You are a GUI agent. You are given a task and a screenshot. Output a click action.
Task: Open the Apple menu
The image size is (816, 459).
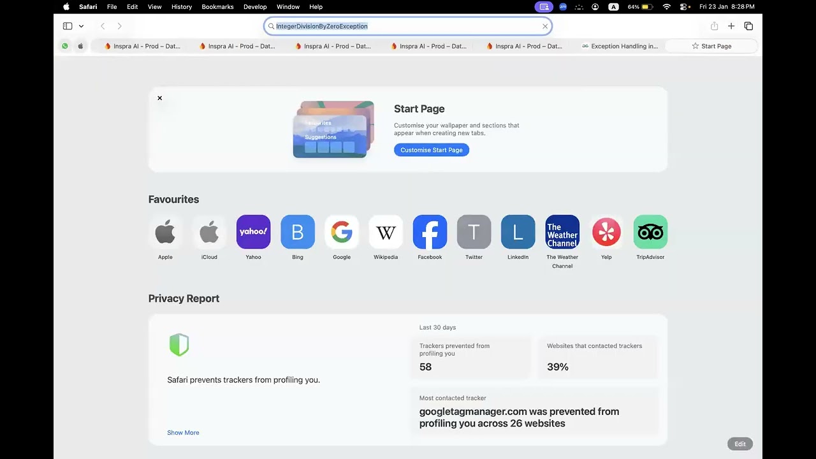(66, 7)
